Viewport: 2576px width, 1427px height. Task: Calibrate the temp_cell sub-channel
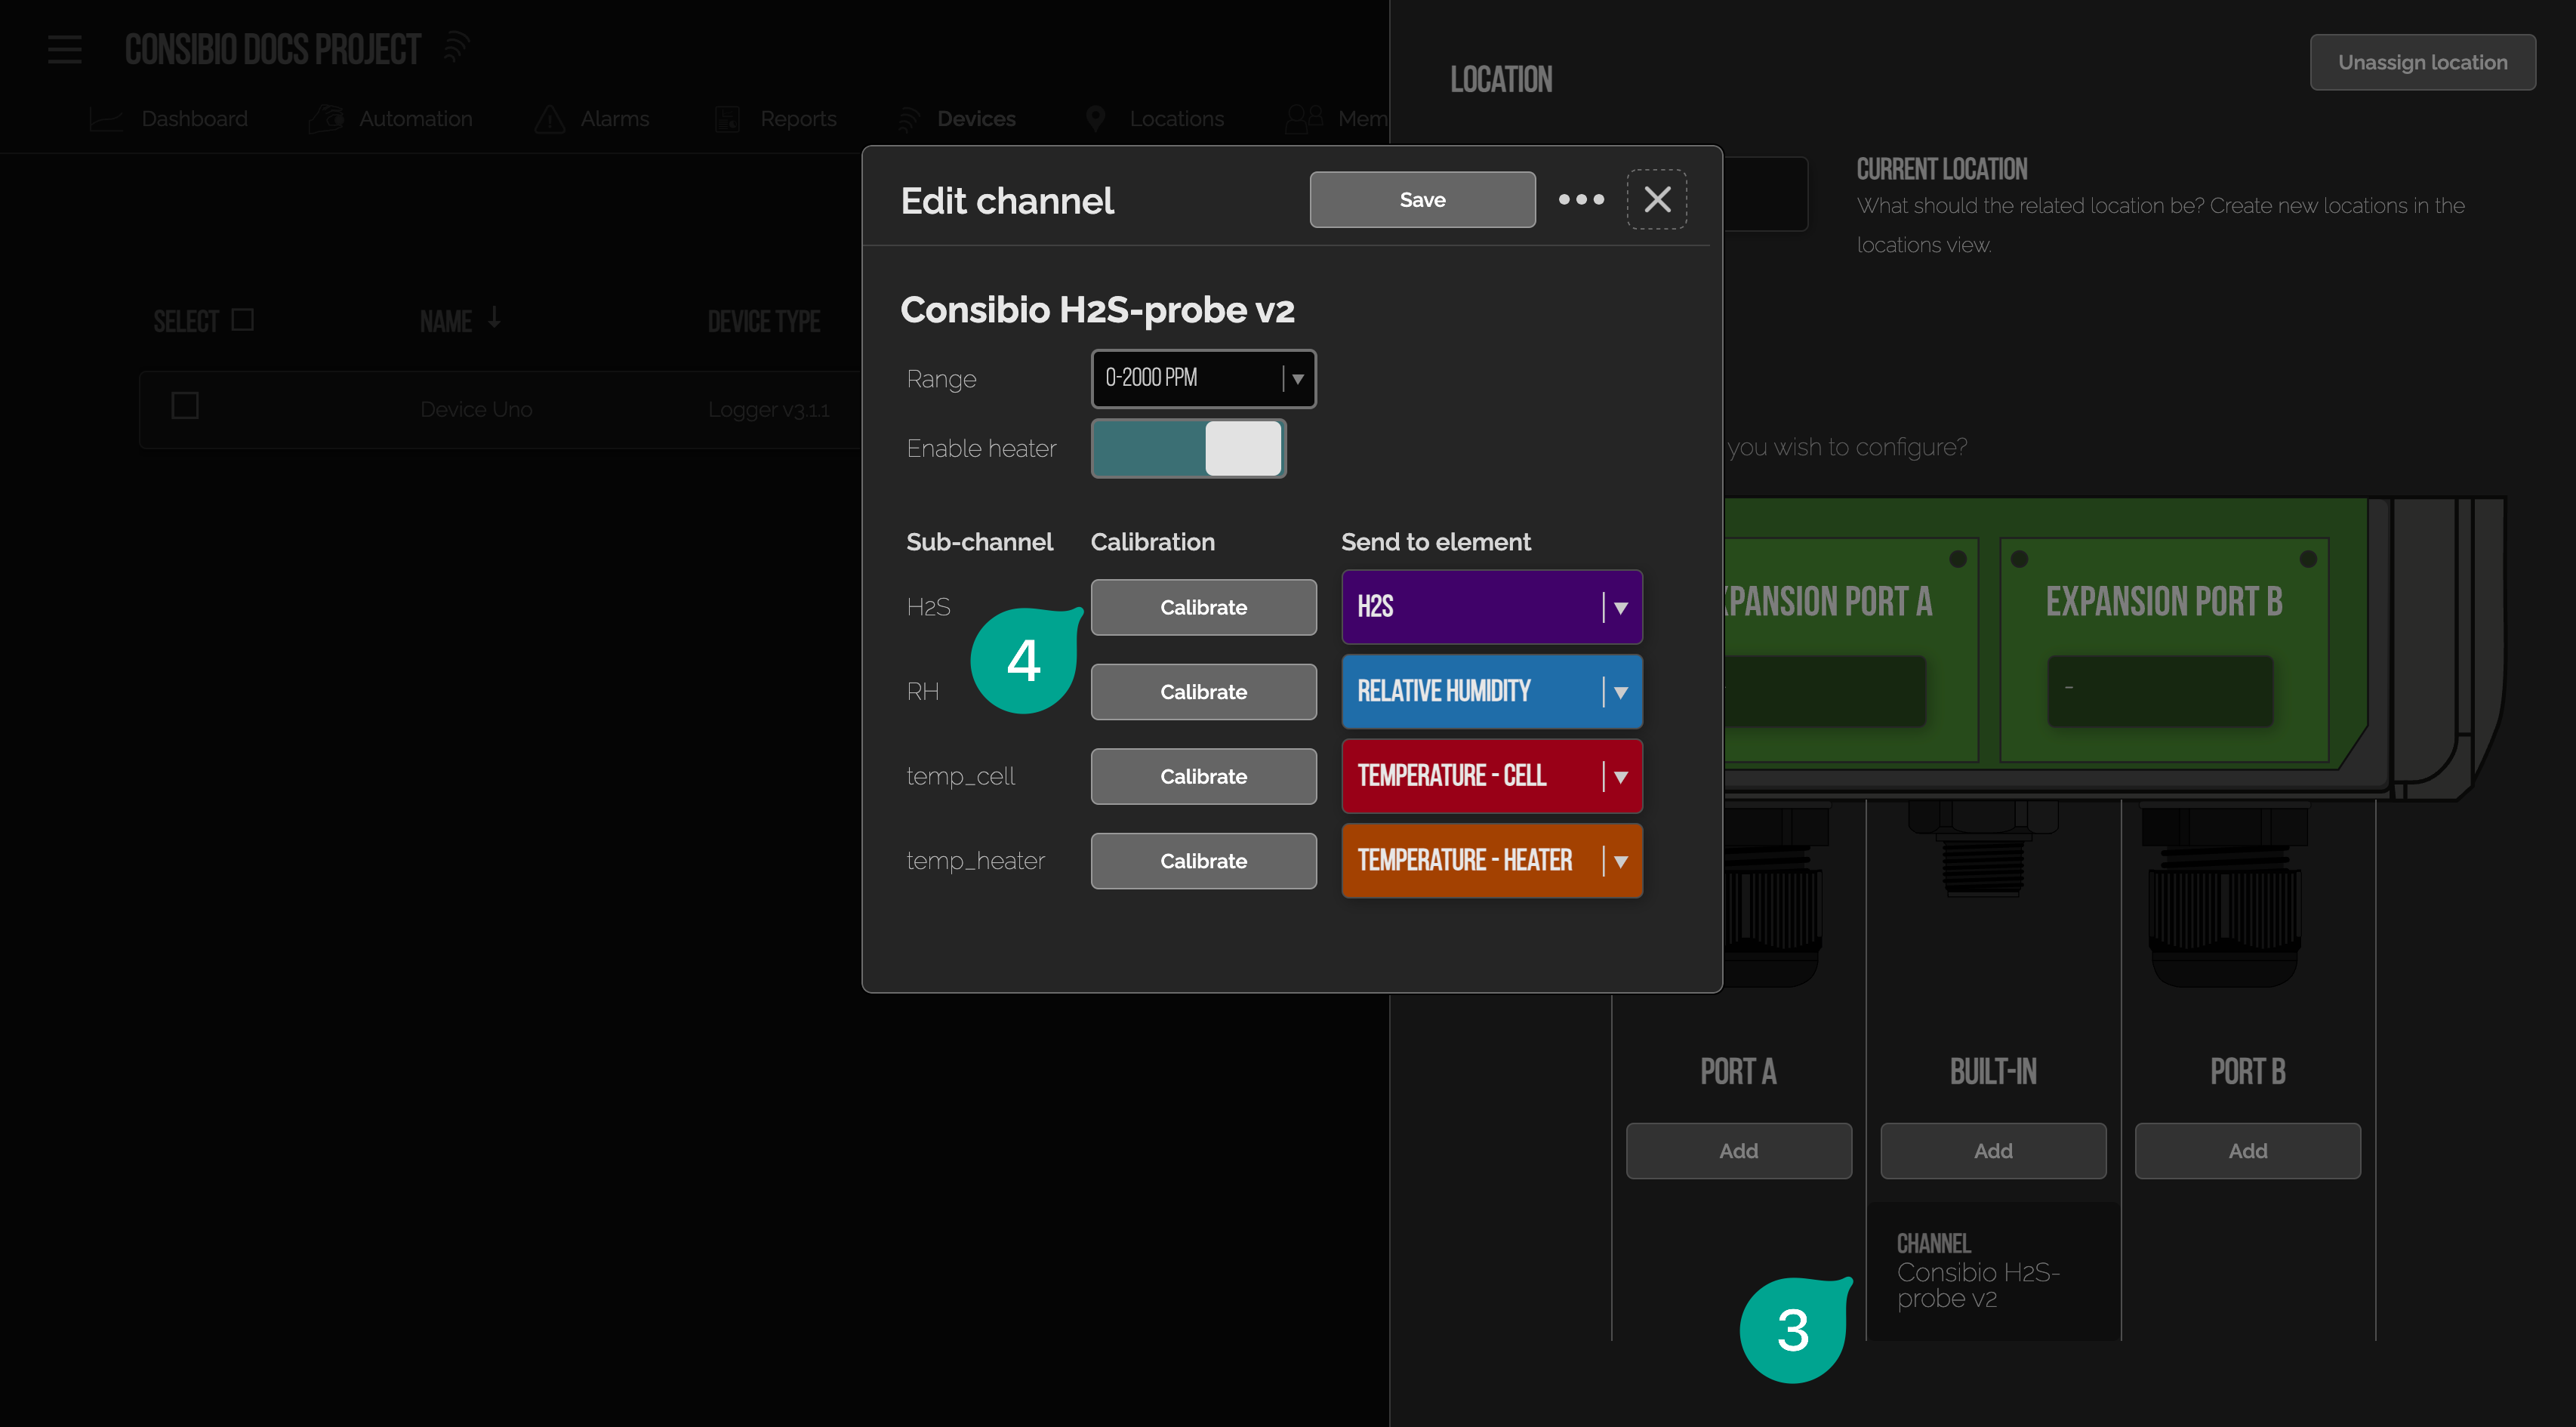(x=1203, y=776)
